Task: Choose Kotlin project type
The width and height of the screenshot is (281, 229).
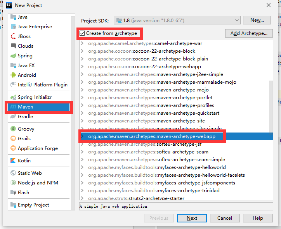Action: click(x=39, y=160)
